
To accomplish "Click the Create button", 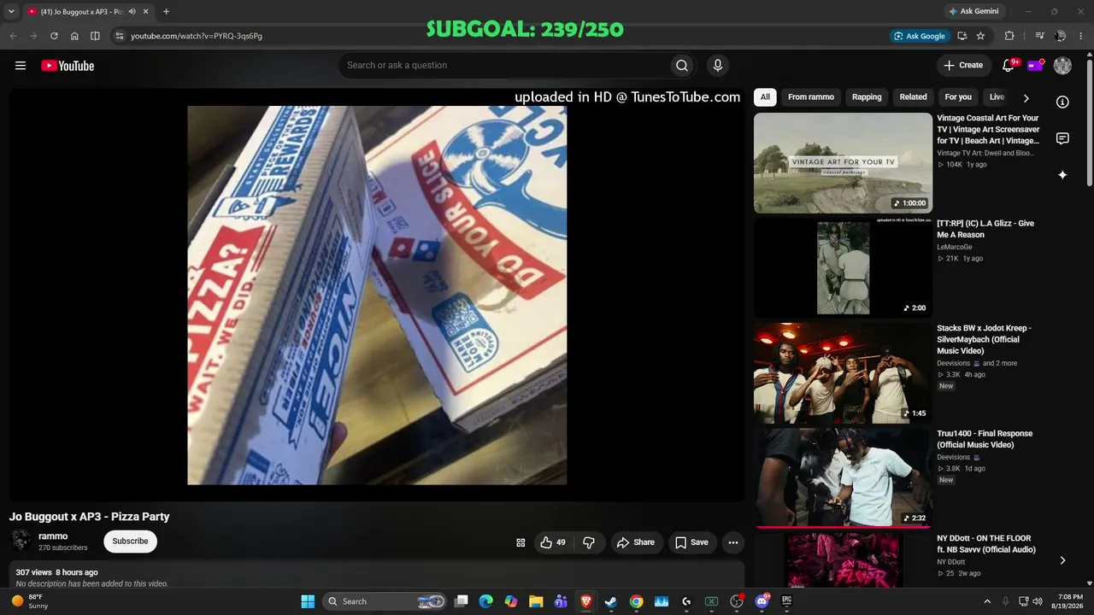I will pyautogui.click(x=963, y=66).
